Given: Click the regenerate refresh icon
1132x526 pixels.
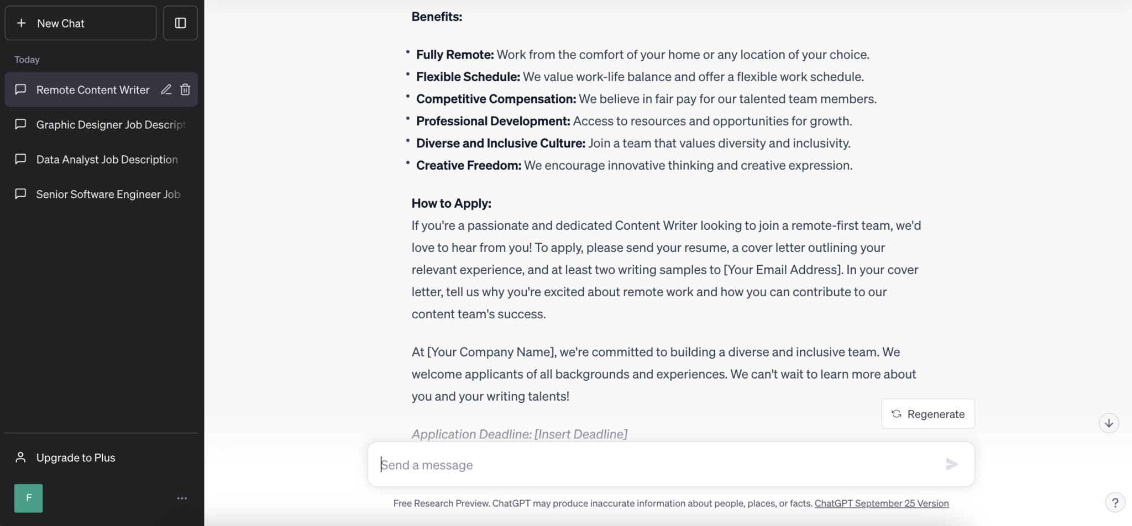Looking at the screenshot, I should click(x=897, y=413).
